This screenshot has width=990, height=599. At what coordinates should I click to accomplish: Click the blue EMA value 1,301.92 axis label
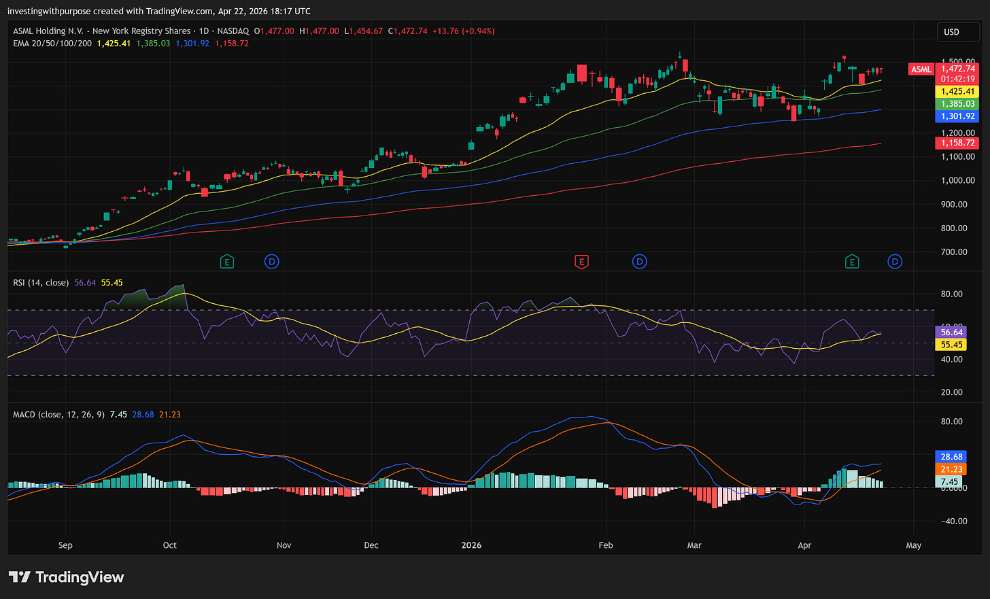click(x=957, y=116)
